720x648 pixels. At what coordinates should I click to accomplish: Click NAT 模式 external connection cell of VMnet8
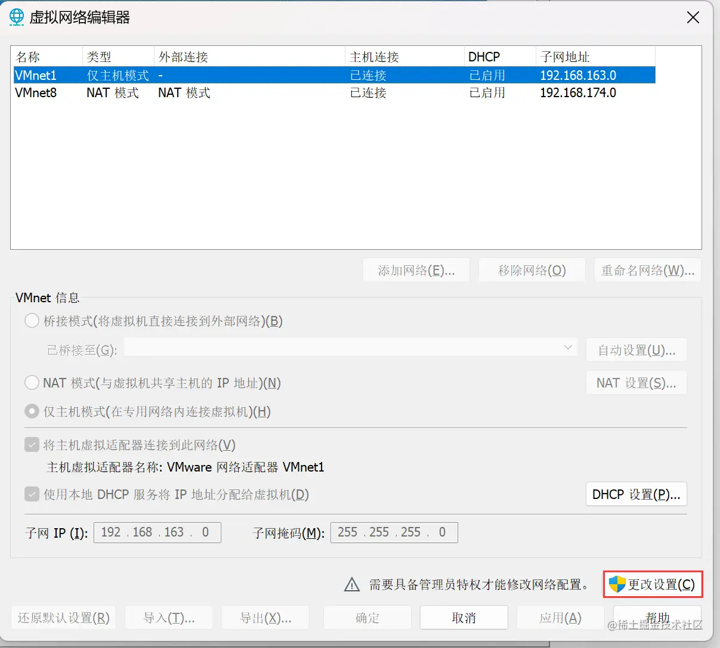[184, 92]
